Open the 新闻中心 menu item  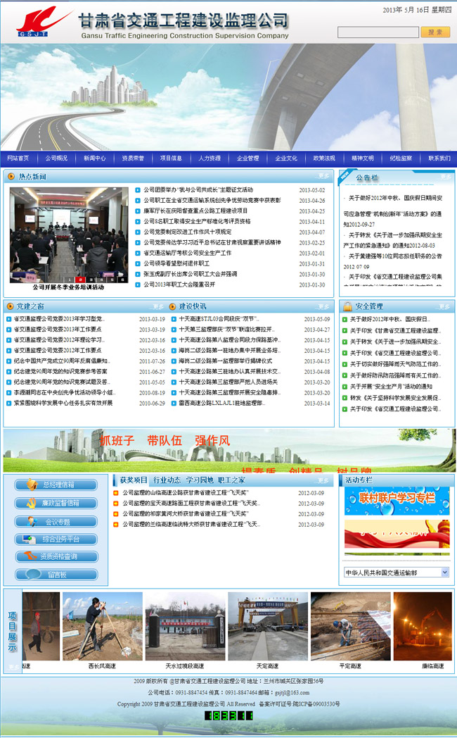click(94, 158)
